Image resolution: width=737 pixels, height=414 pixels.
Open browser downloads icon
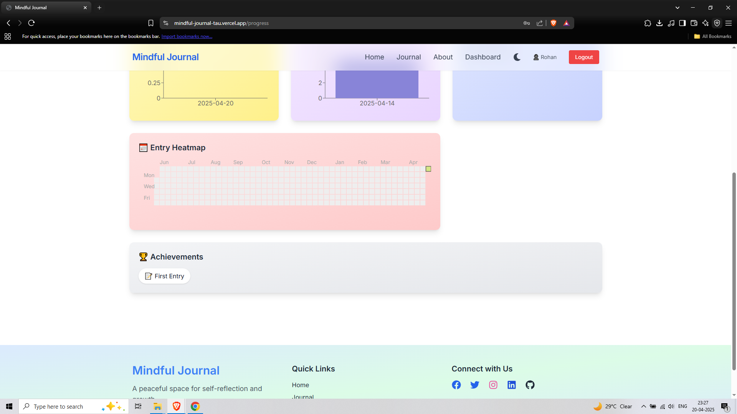pos(659,23)
